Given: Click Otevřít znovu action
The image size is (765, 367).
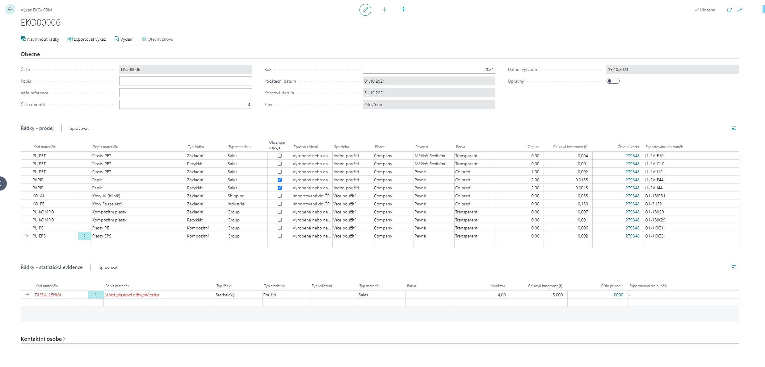Looking at the screenshot, I should coord(158,39).
